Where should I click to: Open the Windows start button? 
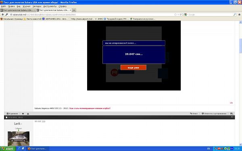pyautogui.click(x=8, y=149)
